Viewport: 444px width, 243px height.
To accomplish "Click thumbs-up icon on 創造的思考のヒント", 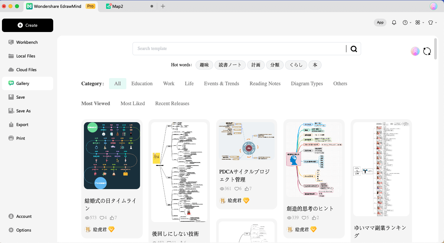I will pyautogui.click(x=314, y=218).
